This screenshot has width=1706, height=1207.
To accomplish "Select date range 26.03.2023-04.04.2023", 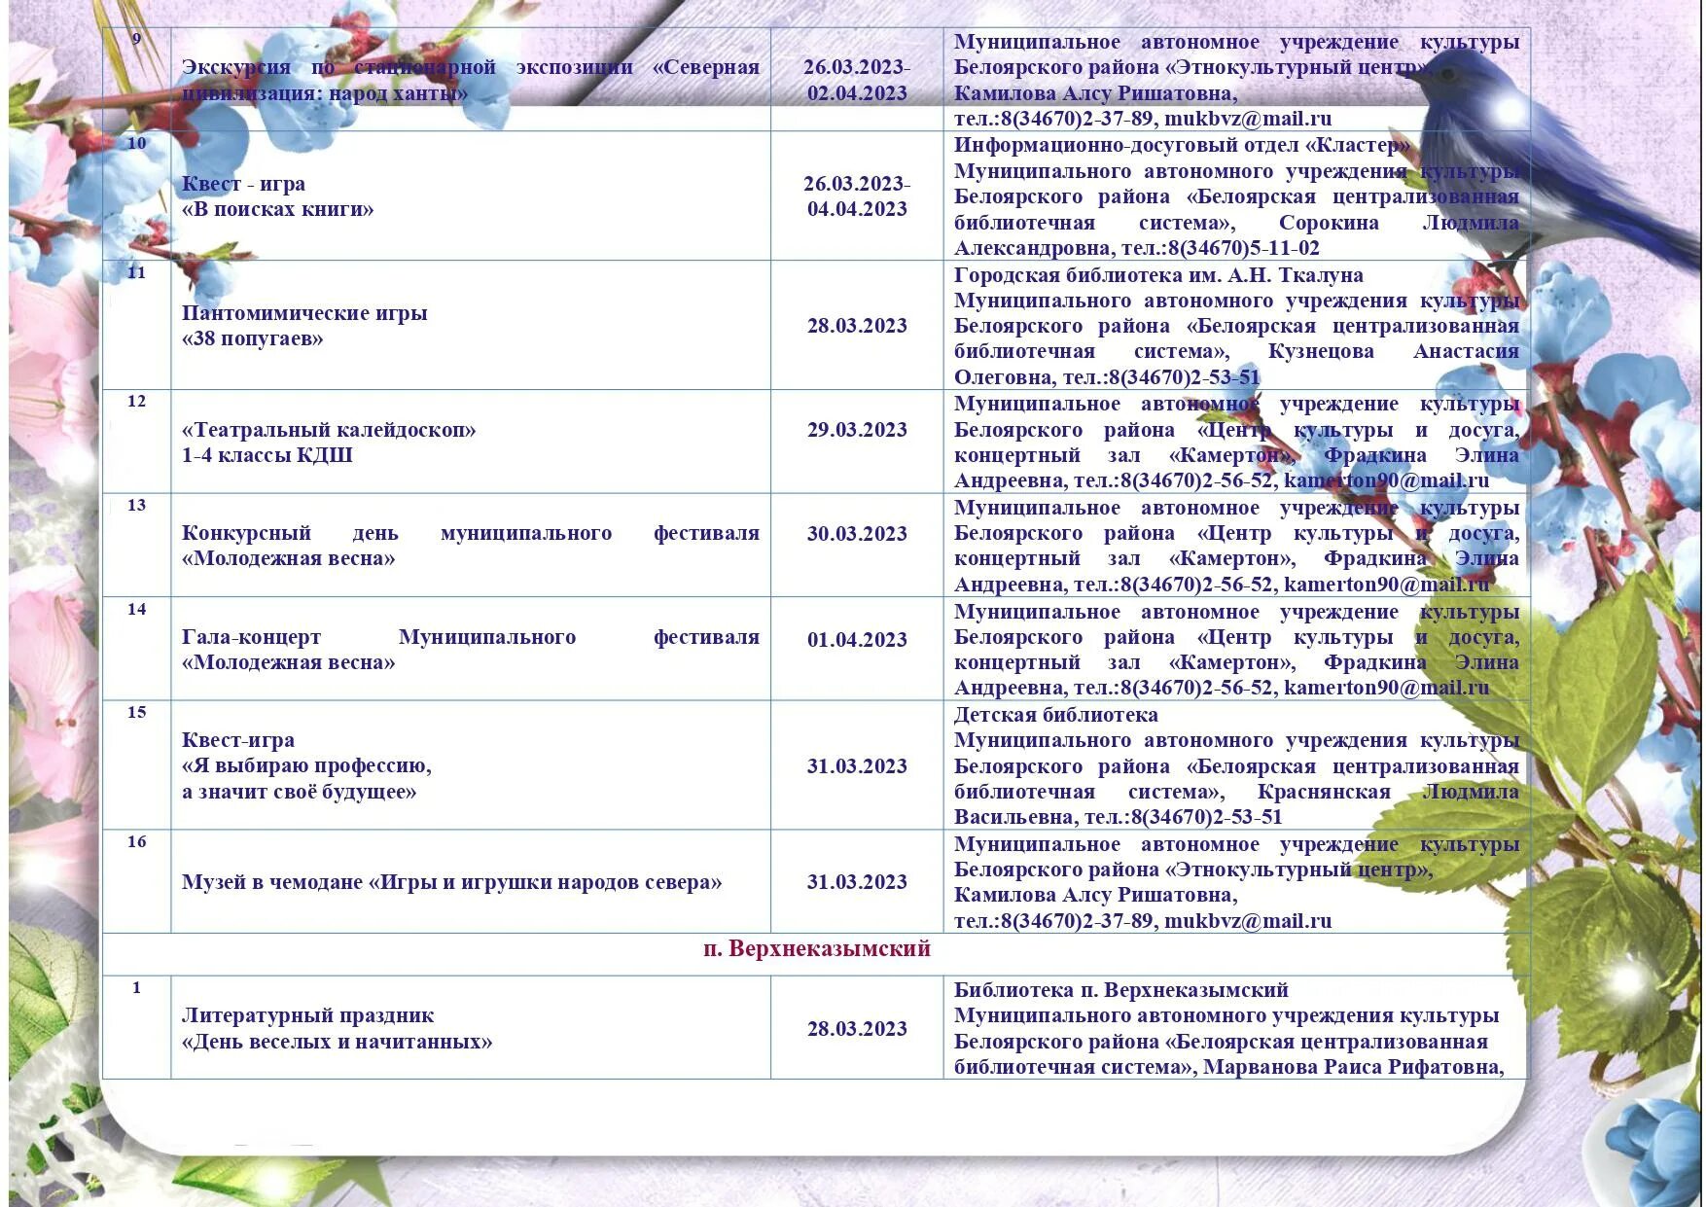I will 857,196.
